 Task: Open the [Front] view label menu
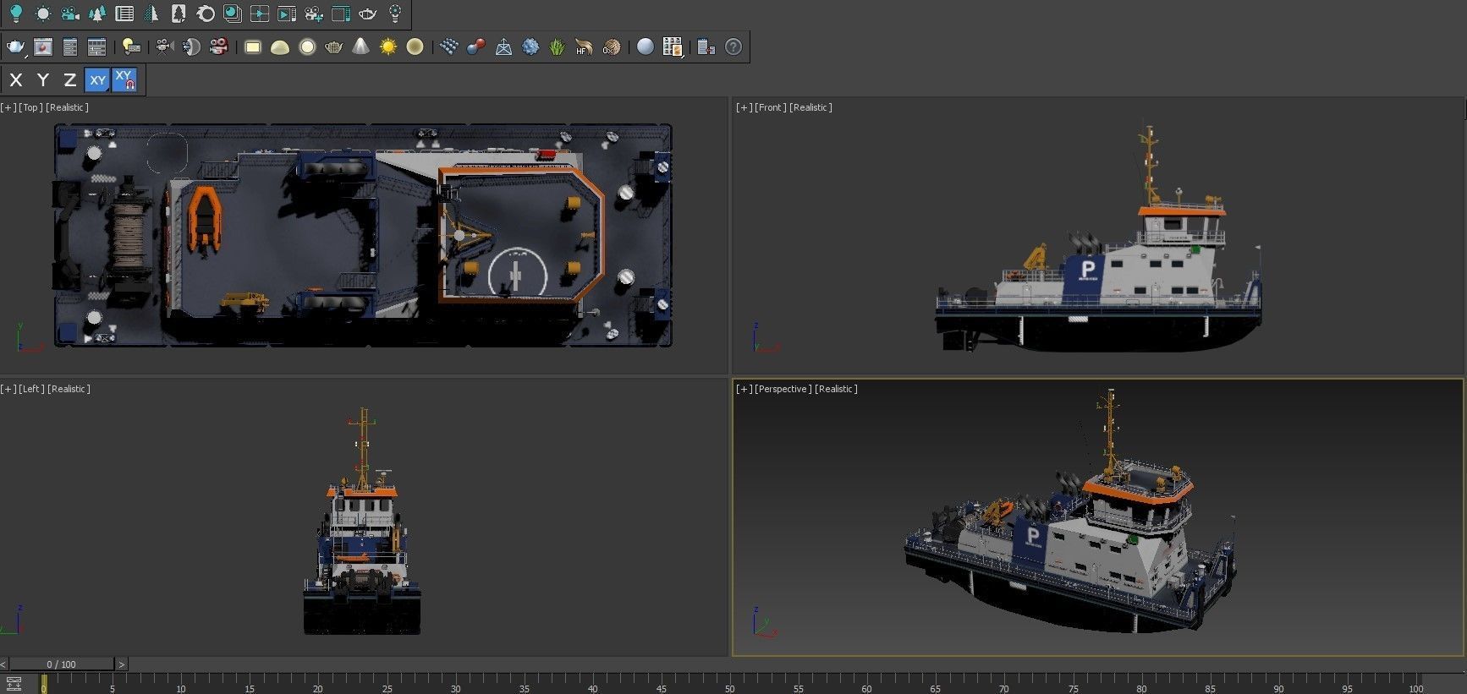(771, 107)
